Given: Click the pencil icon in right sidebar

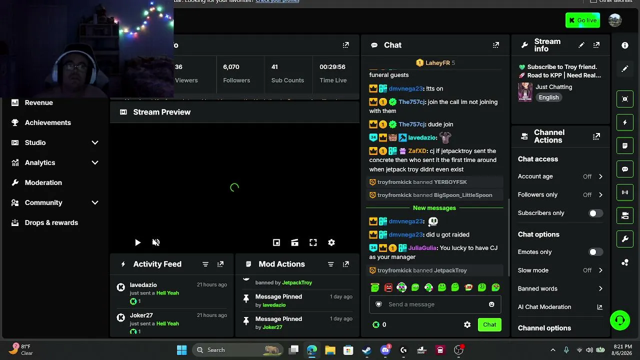Looking at the screenshot, I should tap(625, 68).
